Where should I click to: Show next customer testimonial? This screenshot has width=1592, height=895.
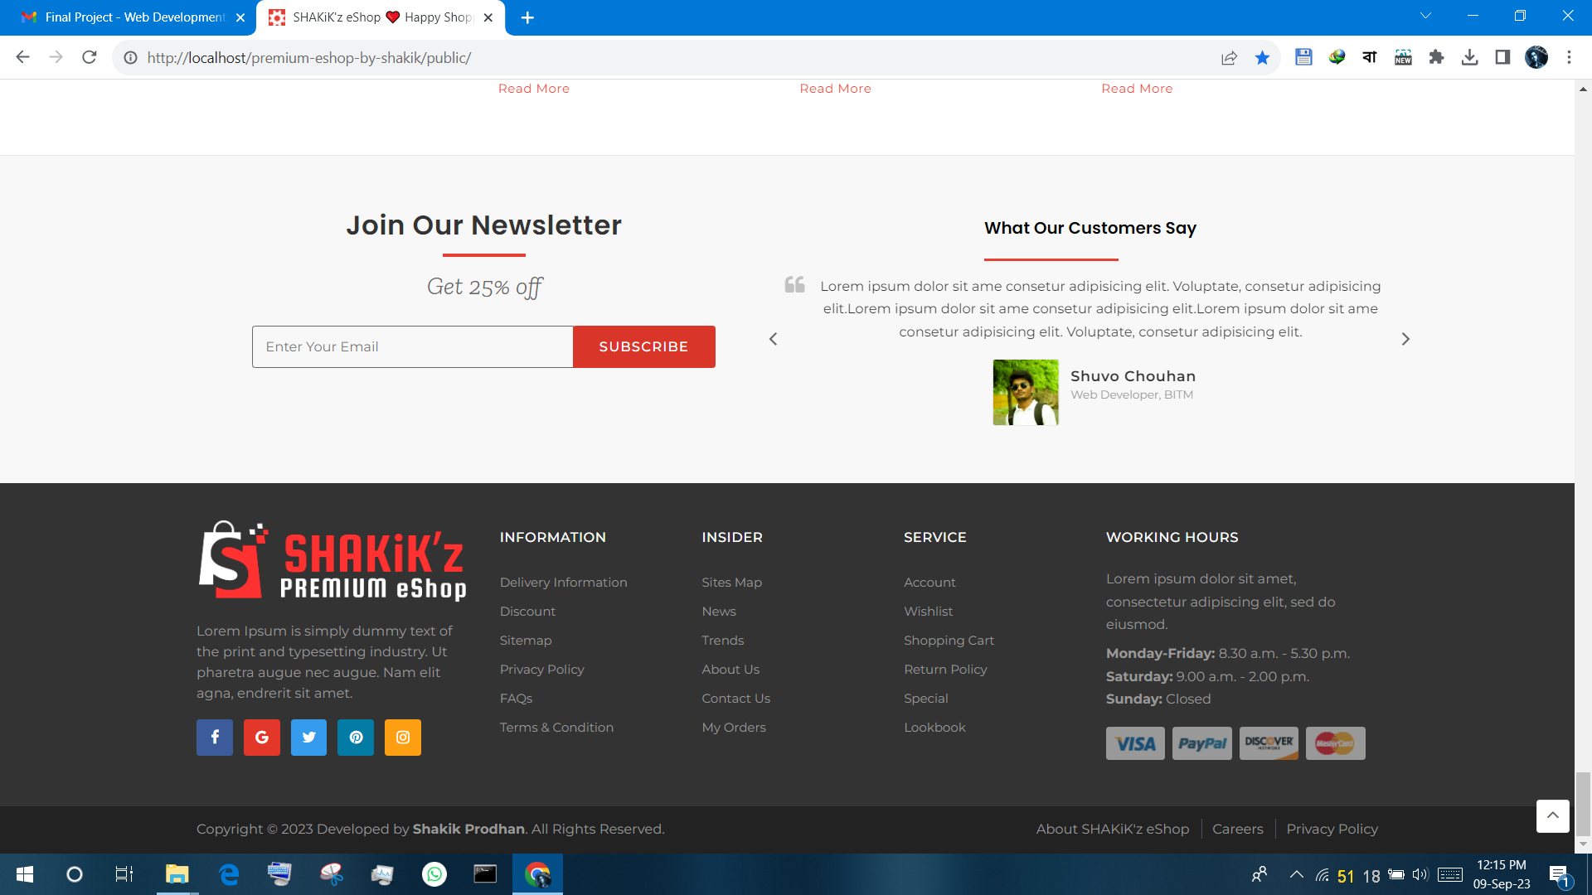click(x=1405, y=339)
